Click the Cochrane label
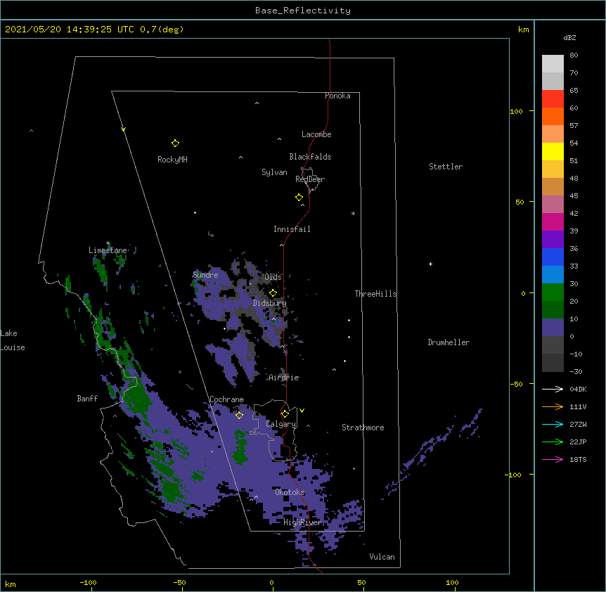The image size is (606, 592). (226, 399)
